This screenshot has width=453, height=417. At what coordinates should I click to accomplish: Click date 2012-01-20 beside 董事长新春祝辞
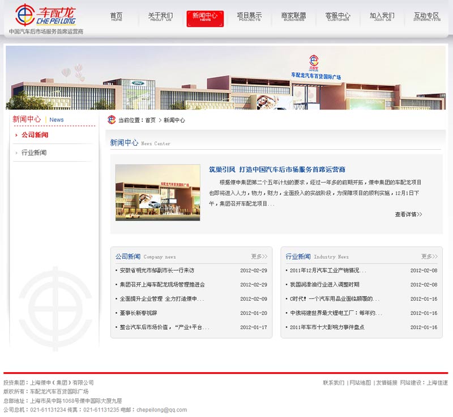coord(254,313)
